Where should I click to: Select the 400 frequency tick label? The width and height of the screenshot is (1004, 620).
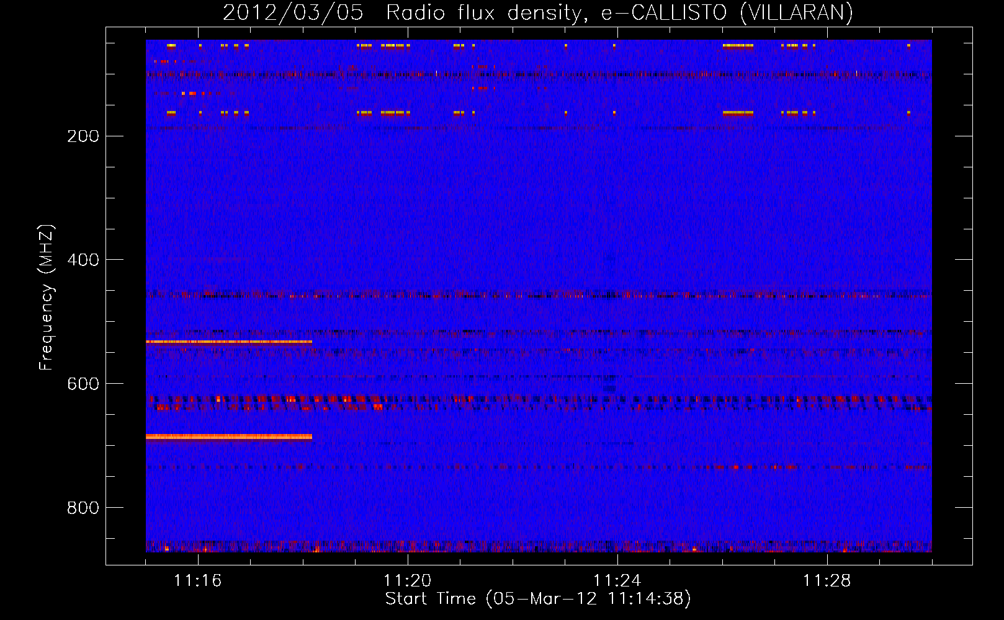[83, 260]
